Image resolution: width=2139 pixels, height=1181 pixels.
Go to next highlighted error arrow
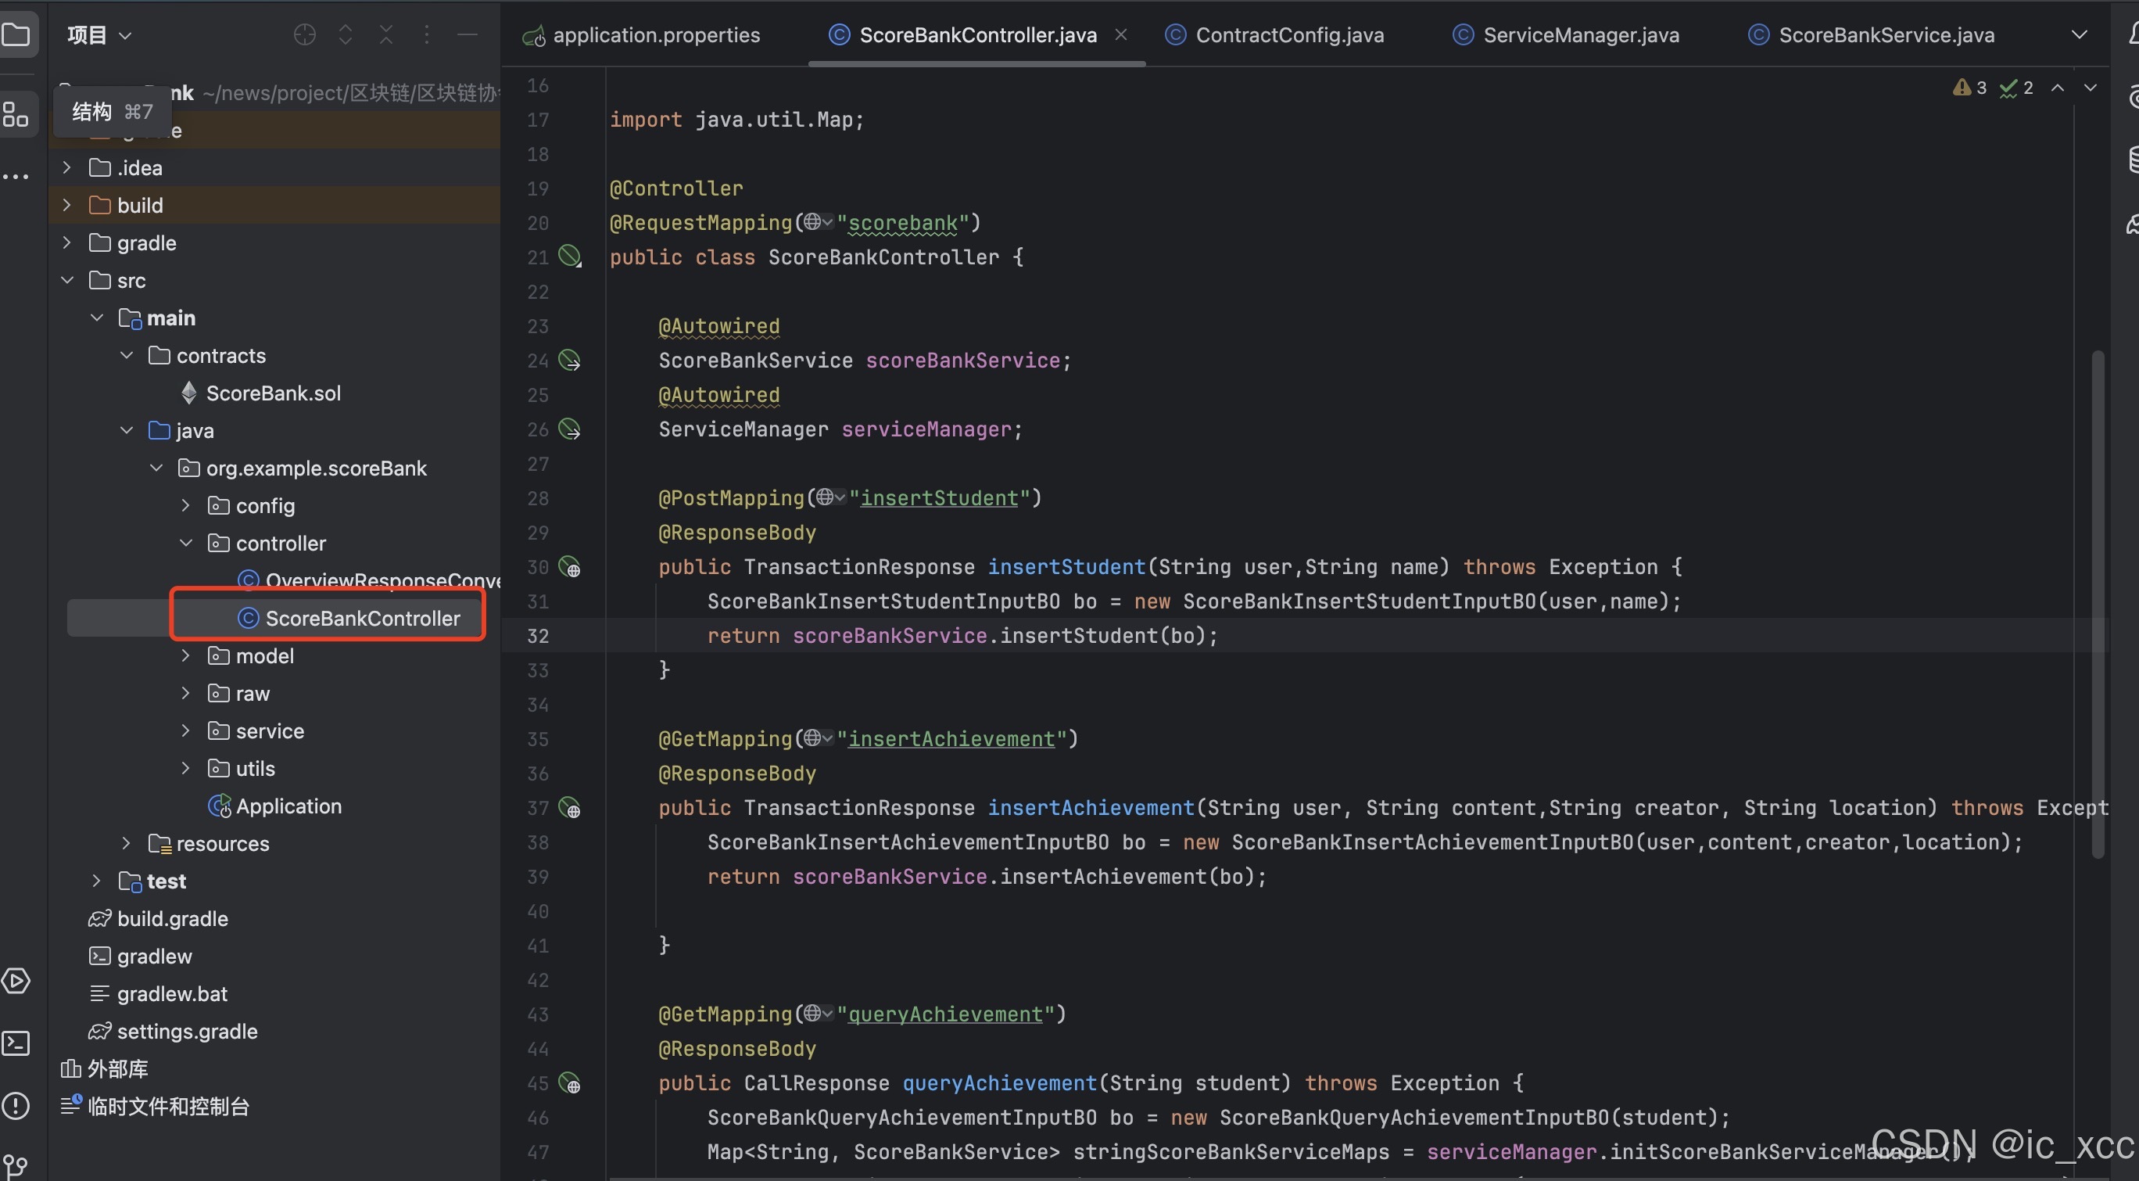2090,88
